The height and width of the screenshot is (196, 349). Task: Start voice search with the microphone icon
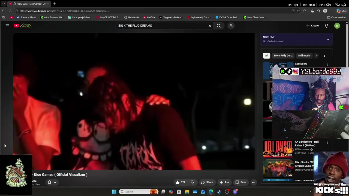pyautogui.click(x=231, y=26)
